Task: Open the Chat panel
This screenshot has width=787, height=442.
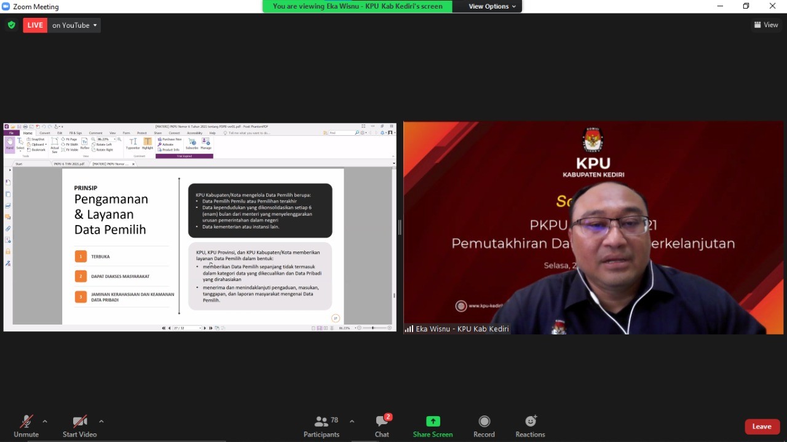Action: (x=382, y=426)
